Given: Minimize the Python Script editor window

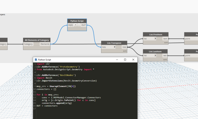Looking at the screenshot, I should [x=117, y=59].
